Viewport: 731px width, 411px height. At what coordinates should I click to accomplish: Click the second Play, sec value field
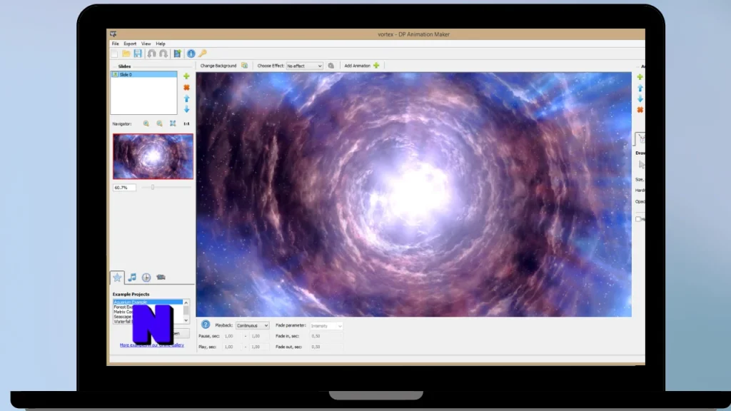pos(258,347)
